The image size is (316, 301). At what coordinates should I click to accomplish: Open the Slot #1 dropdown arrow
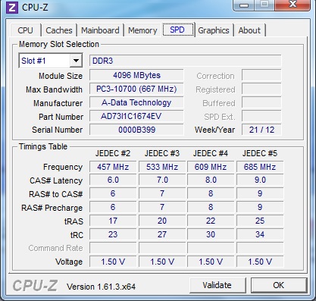pos(76,61)
